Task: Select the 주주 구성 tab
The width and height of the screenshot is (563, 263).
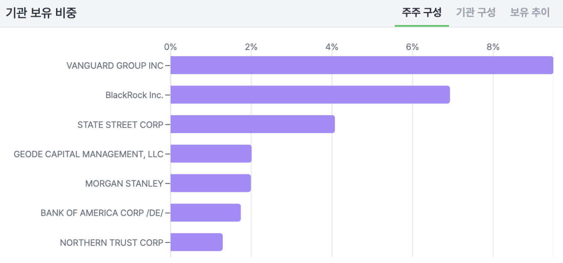Action: [x=421, y=12]
